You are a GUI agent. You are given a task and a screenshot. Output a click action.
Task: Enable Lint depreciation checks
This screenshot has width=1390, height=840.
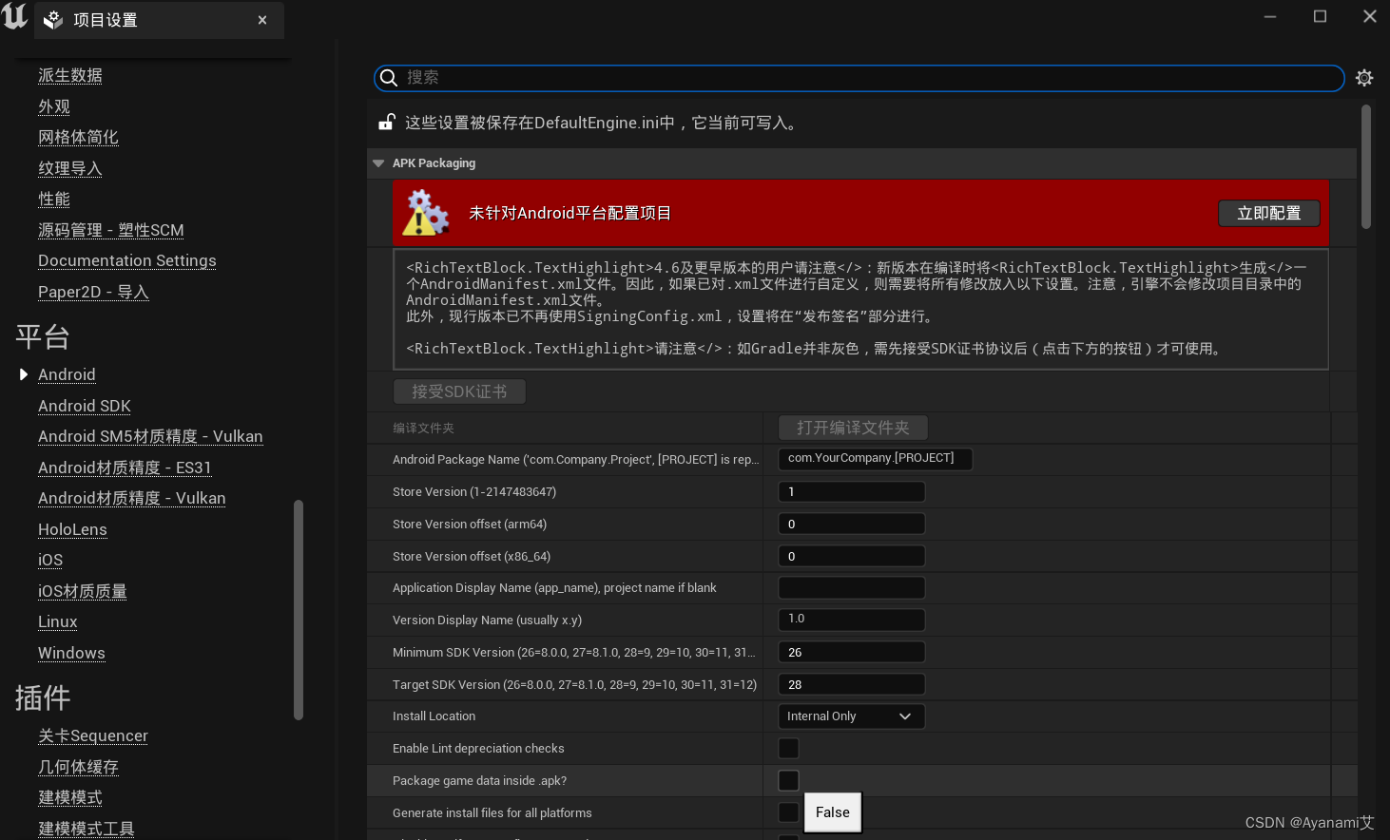coord(788,748)
